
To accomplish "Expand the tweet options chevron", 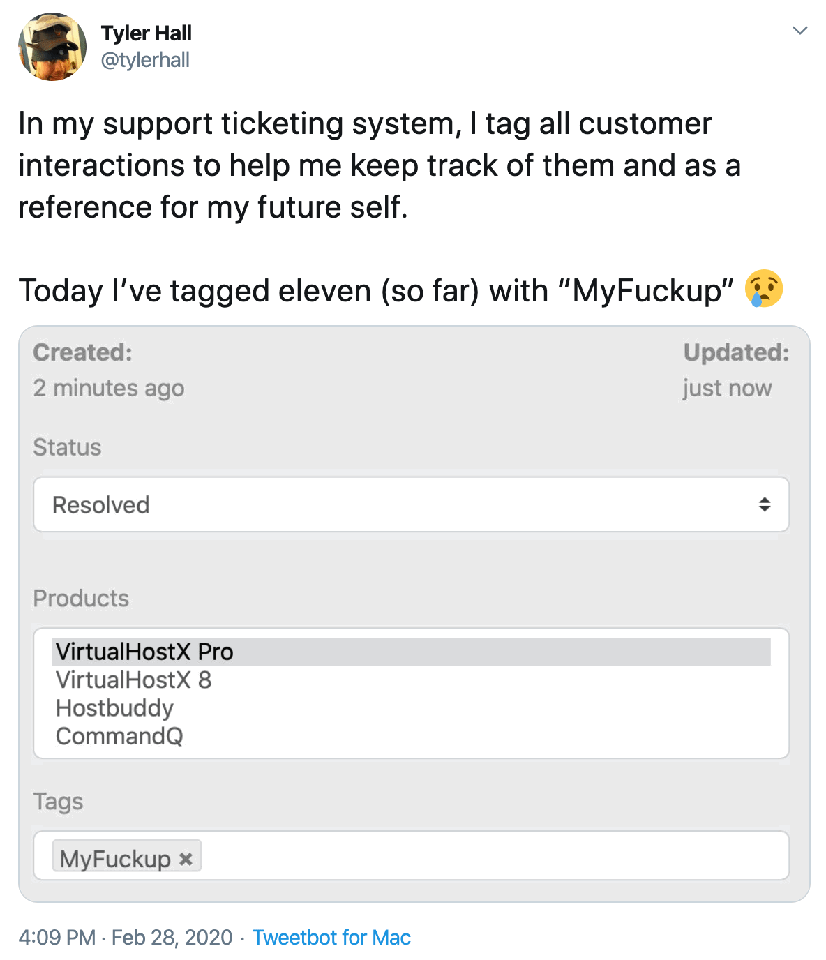I will click(x=799, y=31).
